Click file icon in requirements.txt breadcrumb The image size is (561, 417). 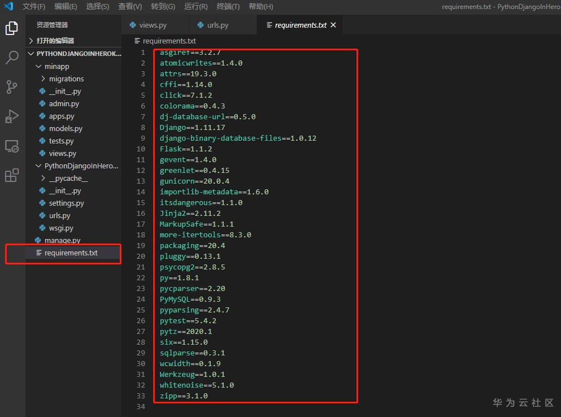pos(137,41)
